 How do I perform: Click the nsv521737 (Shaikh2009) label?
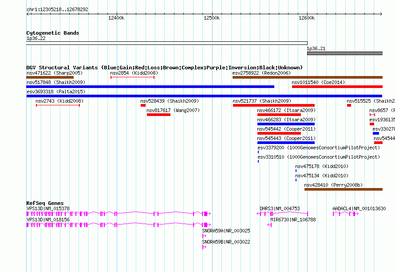pyautogui.click(x=262, y=101)
